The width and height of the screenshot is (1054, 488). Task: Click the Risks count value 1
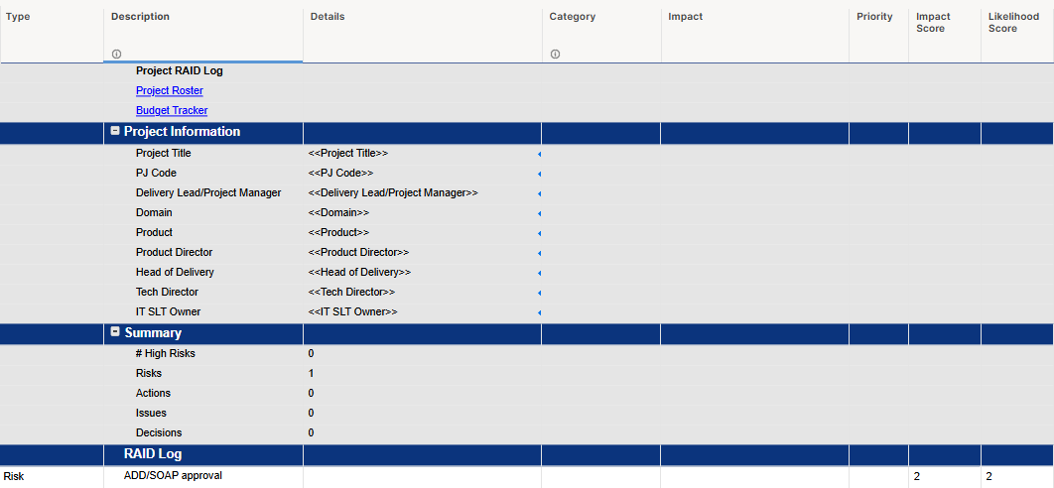312,373
